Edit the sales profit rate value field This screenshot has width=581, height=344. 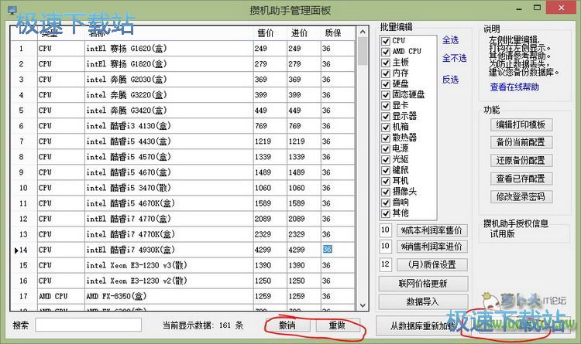[385, 247]
